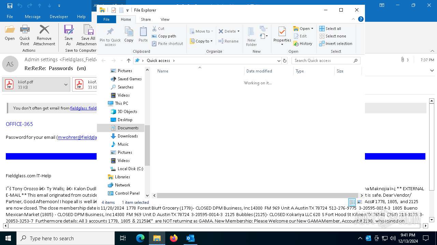Switch to details view layout icon
Image resolution: width=437 pixels, height=245 pixels.
point(352,202)
